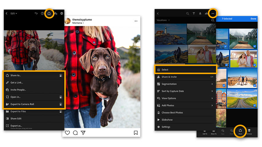Image resolution: width=262 pixels, height=147 pixels.
Task: Toggle Share & Invite off switch
Action: (x=212, y=77)
